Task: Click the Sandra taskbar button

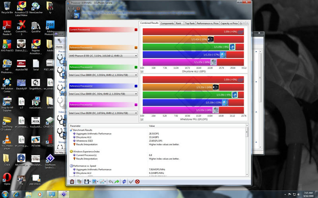Action: click(x=64, y=194)
